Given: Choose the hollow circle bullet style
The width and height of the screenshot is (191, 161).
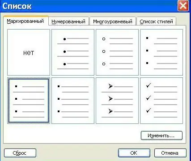Looking at the screenshot, I should [x=117, y=52].
